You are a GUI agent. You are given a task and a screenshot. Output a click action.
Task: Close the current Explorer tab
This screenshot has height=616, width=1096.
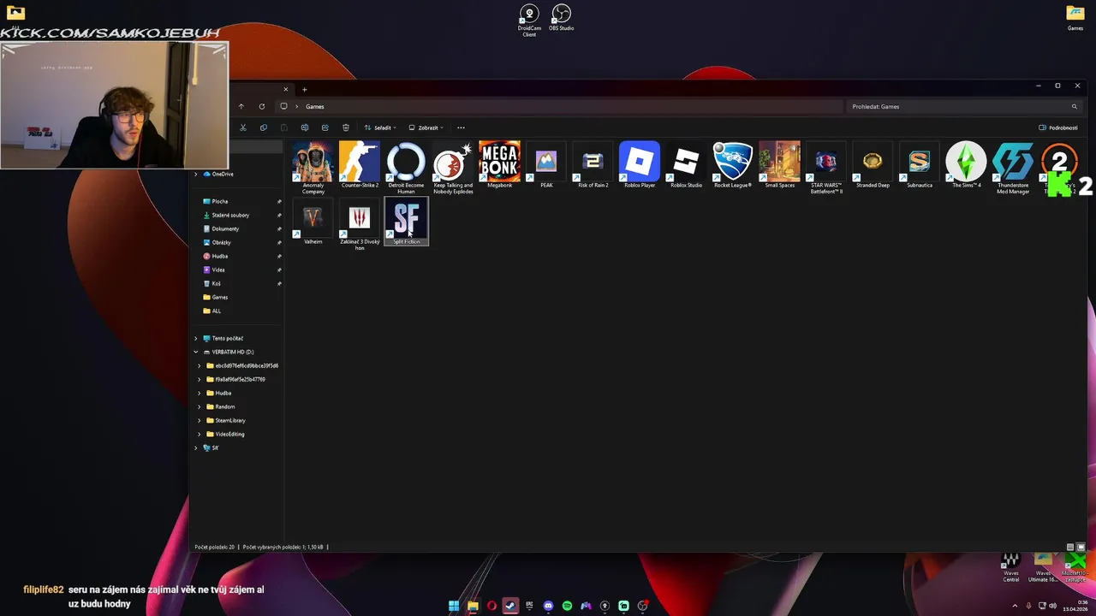click(286, 89)
